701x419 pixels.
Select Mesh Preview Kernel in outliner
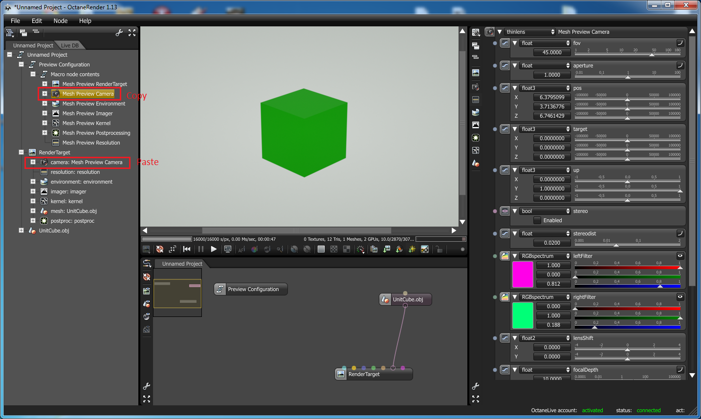click(86, 123)
